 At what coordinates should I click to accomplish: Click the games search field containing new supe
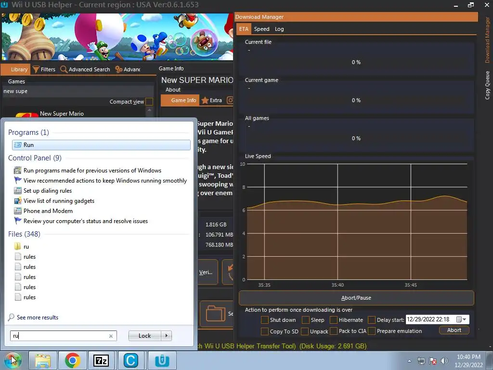point(78,91)
